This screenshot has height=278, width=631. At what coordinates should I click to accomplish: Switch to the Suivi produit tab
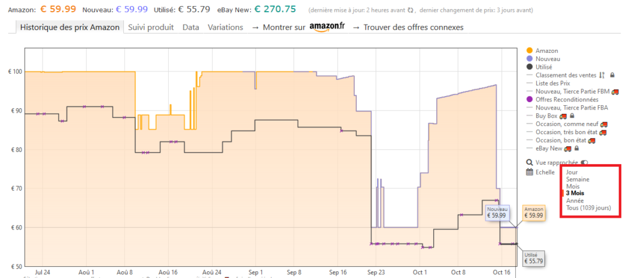(x=151, y=27)
